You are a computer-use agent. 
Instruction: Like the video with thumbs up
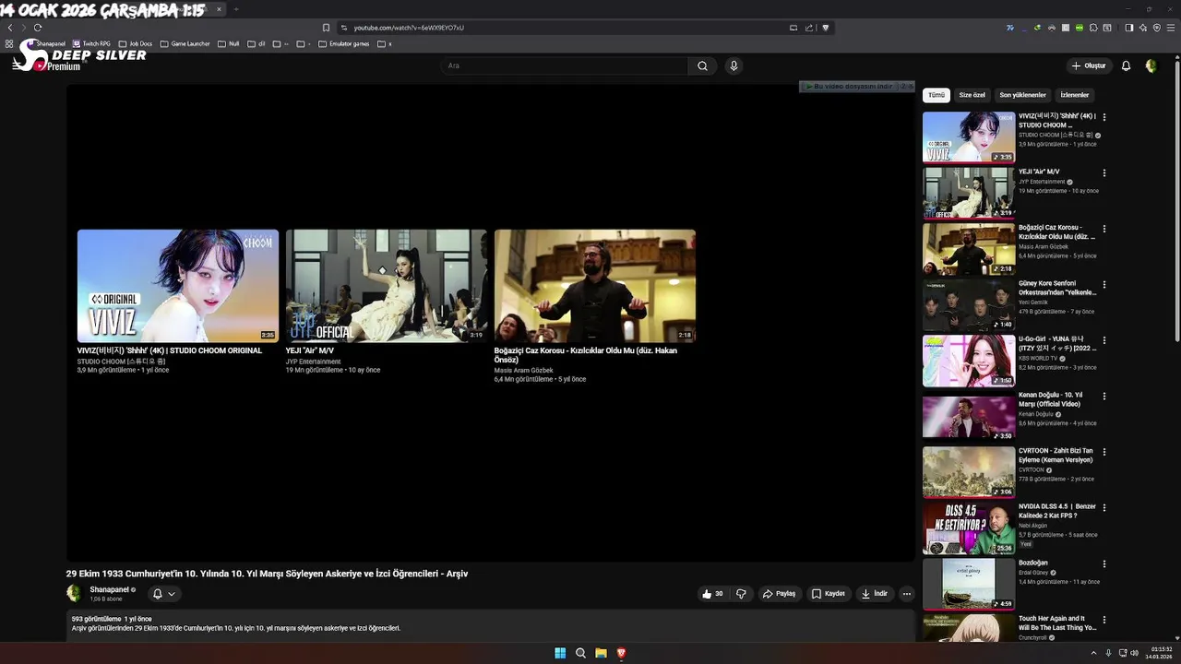tap(712, 594)
